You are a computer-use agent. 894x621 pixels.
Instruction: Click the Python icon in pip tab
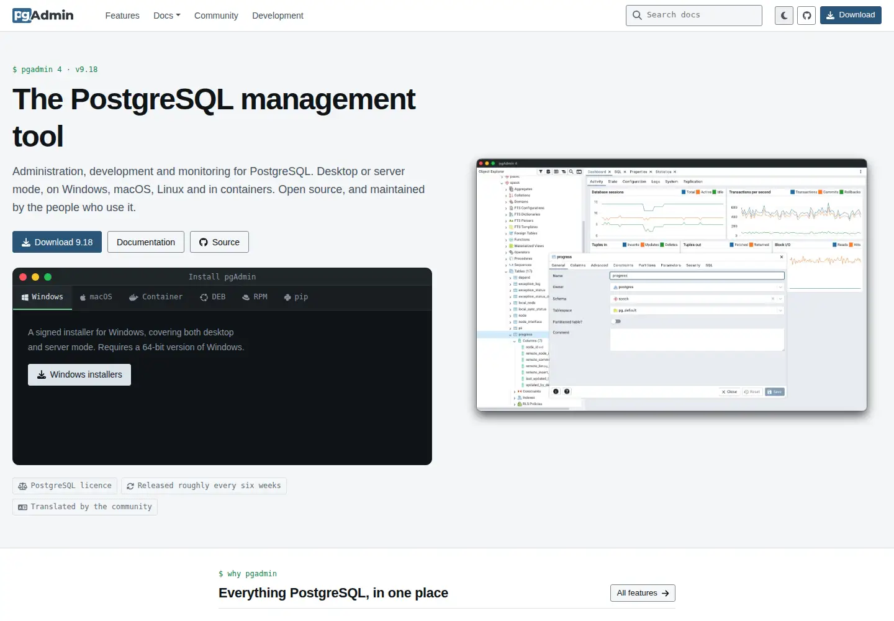(287, 297)
